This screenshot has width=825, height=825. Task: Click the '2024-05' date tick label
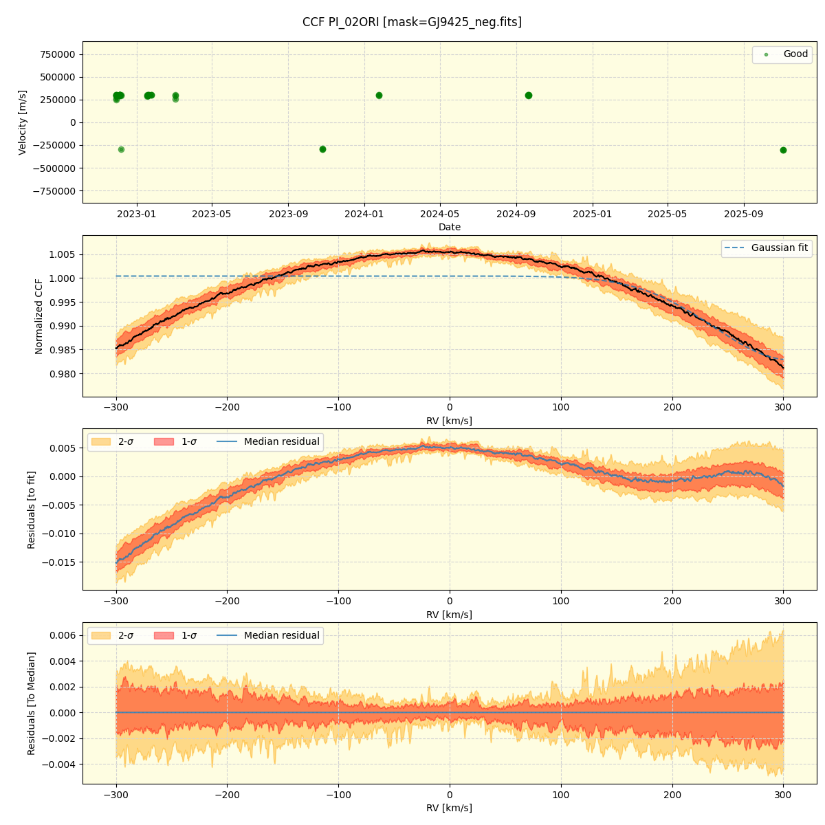point(440,214)
